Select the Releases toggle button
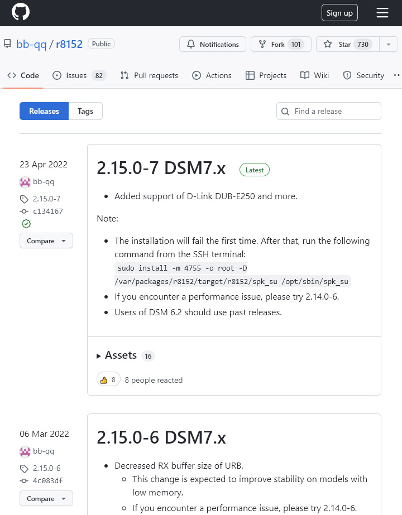Screen dimensions: 402x515 [x=44, y=111]
